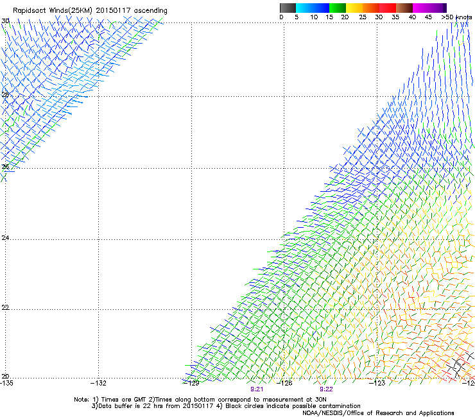Viewport: 475px width, 417px height.
Task: Click the legend scale label "15"
Action: pyautogui.click(x=329, y=17)
